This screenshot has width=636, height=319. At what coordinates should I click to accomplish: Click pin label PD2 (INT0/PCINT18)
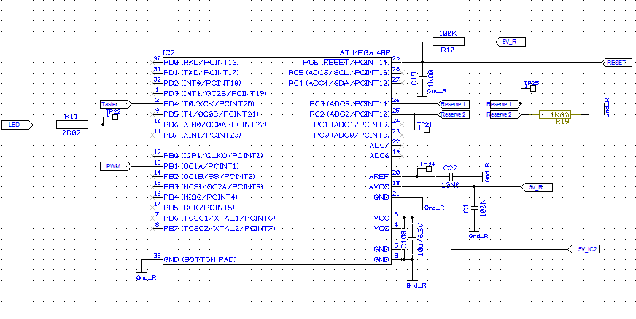click(201, 83)
